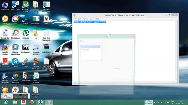Screen dimensions: 188x105
Task: Open Picasa 3 shortcut
Action: point(15,20)
